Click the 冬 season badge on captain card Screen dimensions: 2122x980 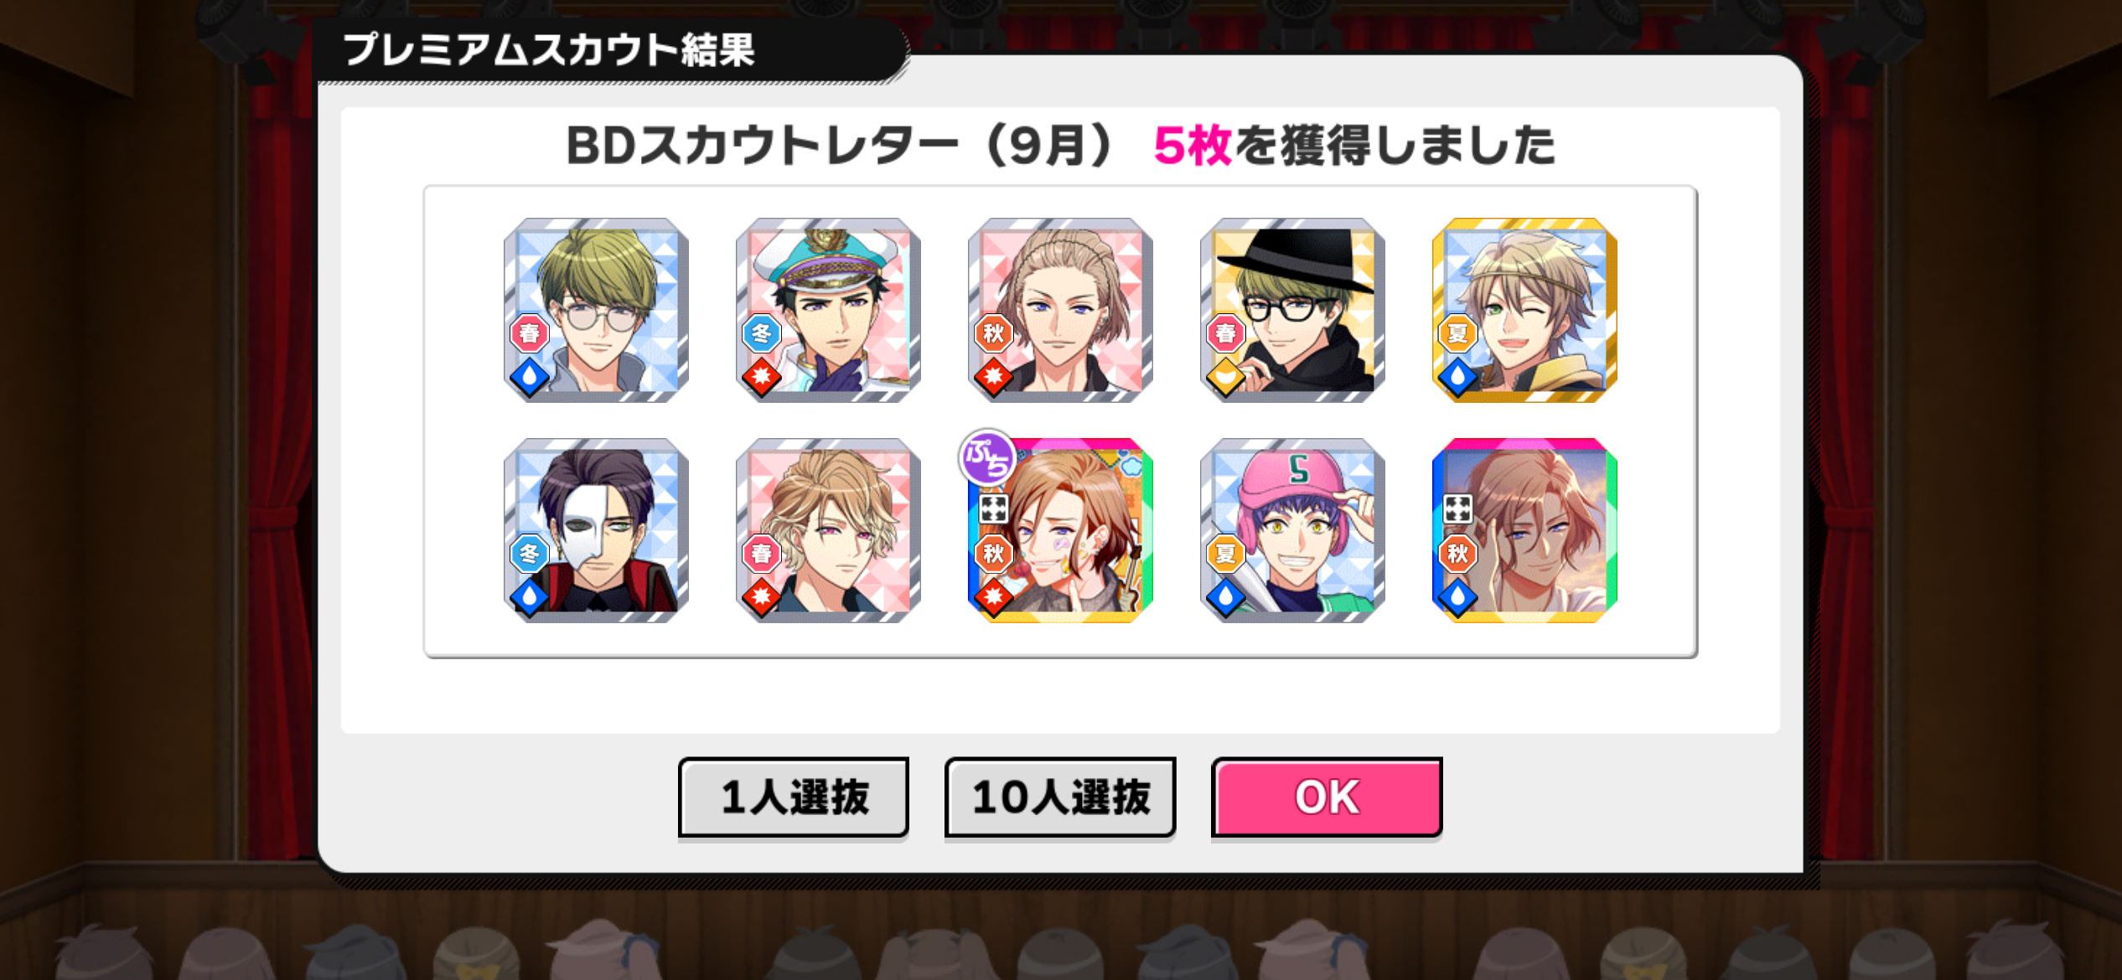point(762,333)
